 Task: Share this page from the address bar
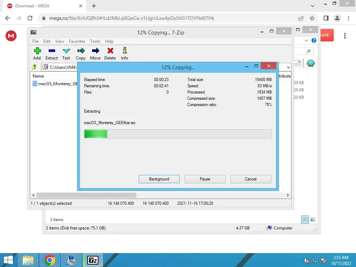(301, 18)
